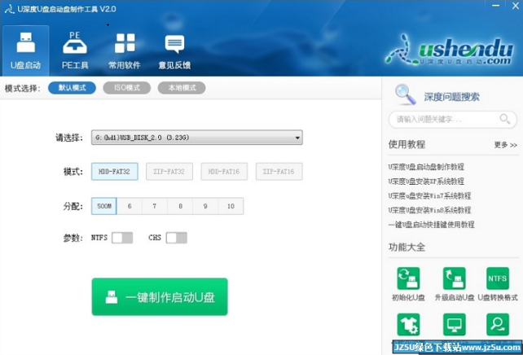Click the 升级启动U盘 icon
The height and width of the screenshot is (355, 523).
click(454, 278)
